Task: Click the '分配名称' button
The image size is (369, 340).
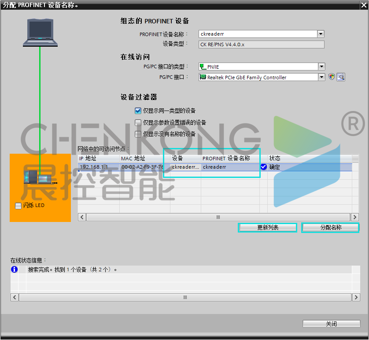Action: tap(330, 228)
